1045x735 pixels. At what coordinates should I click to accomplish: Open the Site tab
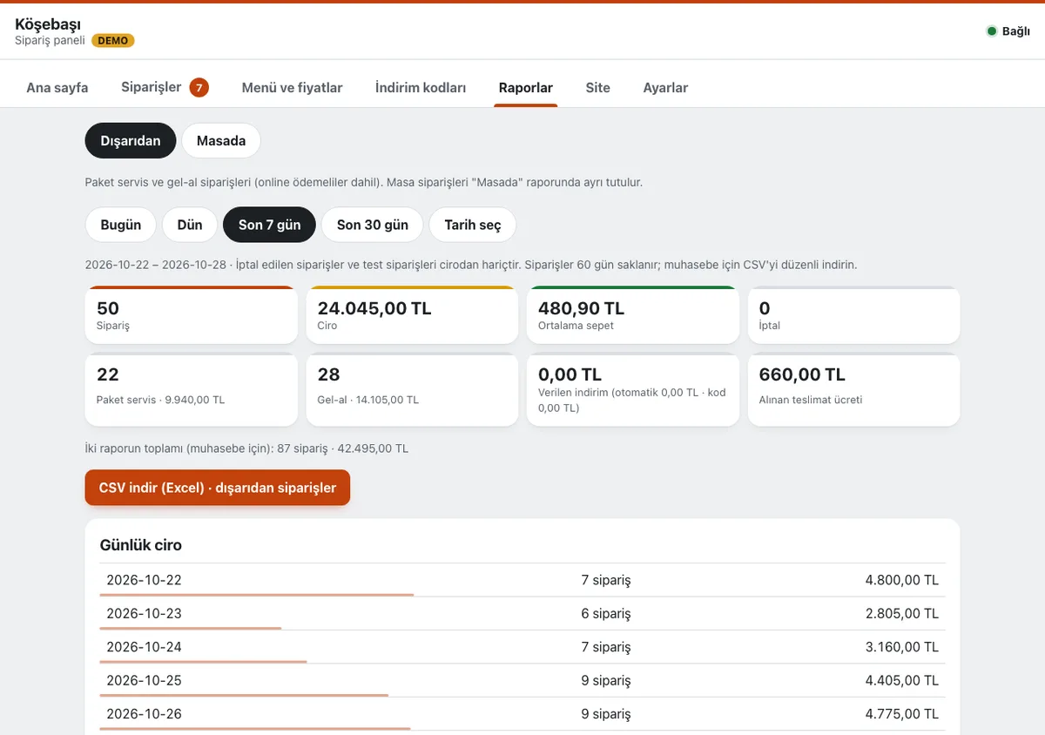point(598,87)
